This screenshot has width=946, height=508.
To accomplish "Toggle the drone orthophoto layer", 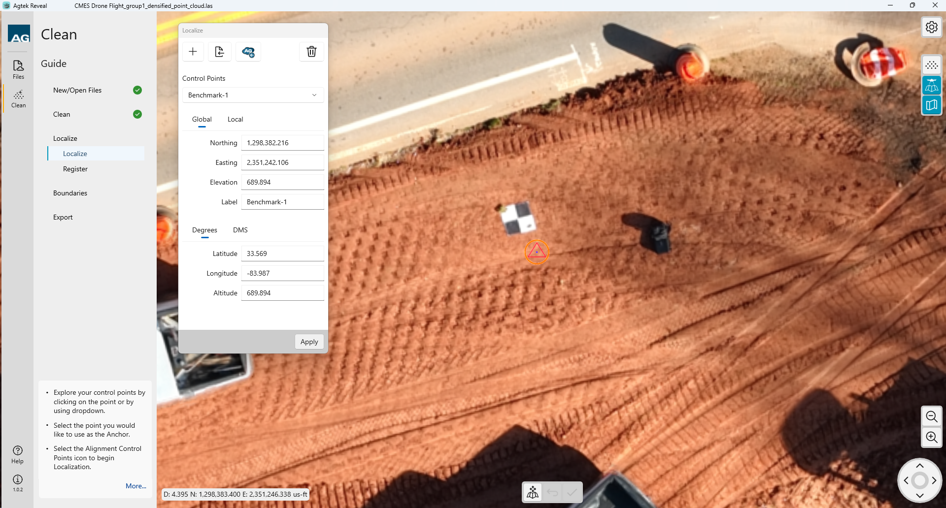I will (931, 86).
